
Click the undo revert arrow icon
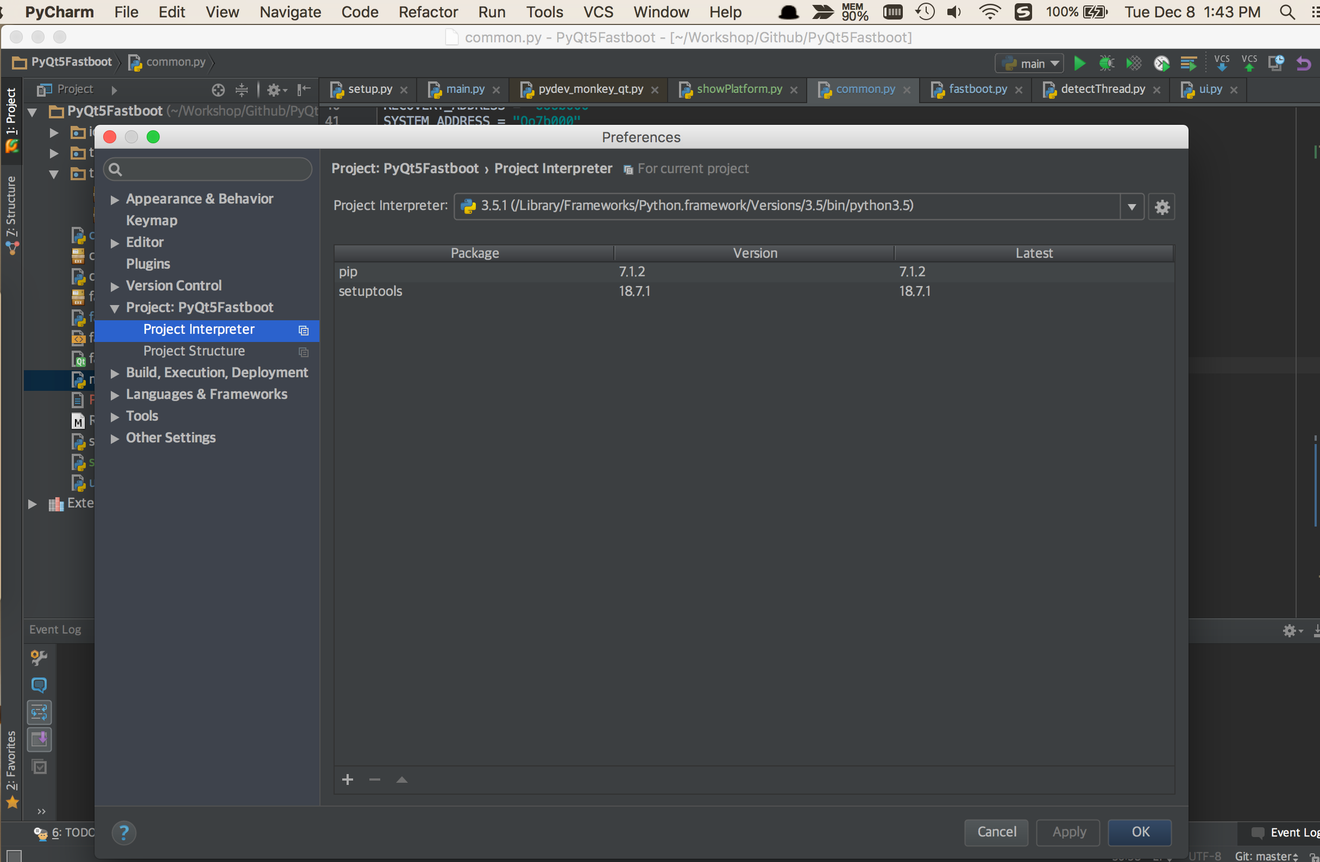(x=1303, y=63)
